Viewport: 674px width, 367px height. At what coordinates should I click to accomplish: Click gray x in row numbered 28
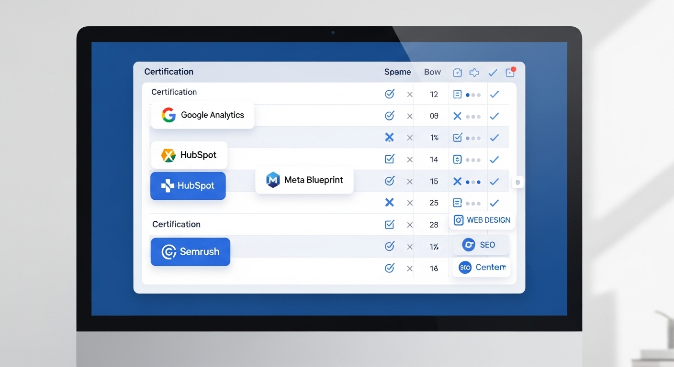(x=410, y=225)
